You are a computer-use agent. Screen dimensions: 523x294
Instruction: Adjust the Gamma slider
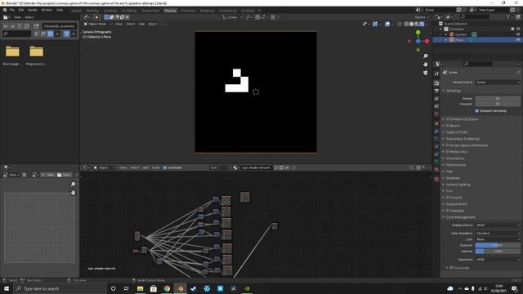point(498,252)
